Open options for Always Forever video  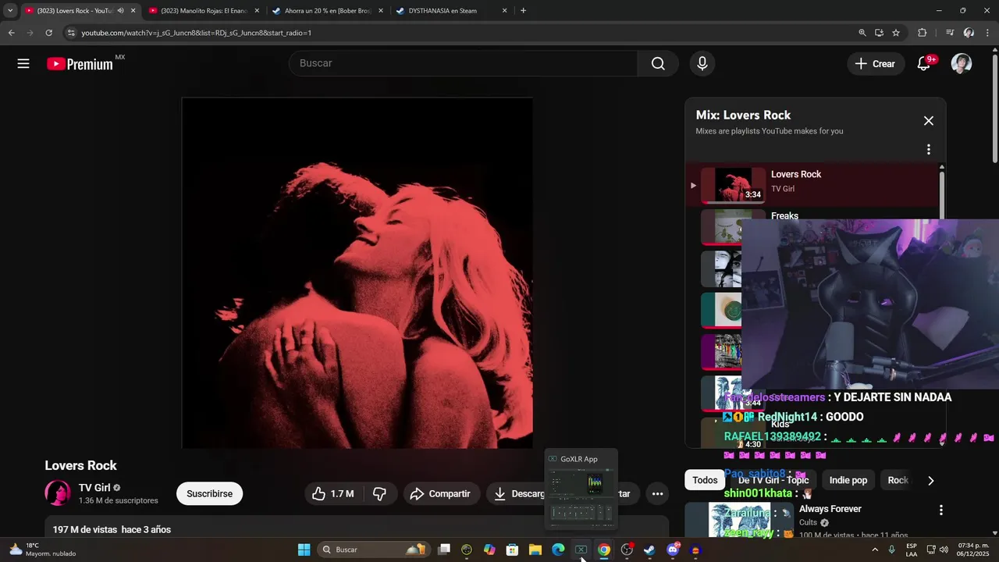coord(940,510)
